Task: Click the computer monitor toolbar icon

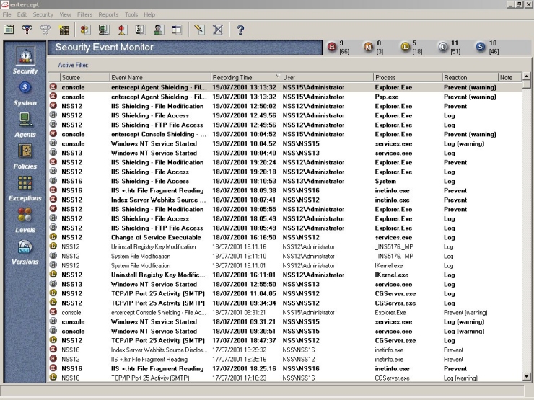Action: (x=104, y=30)
